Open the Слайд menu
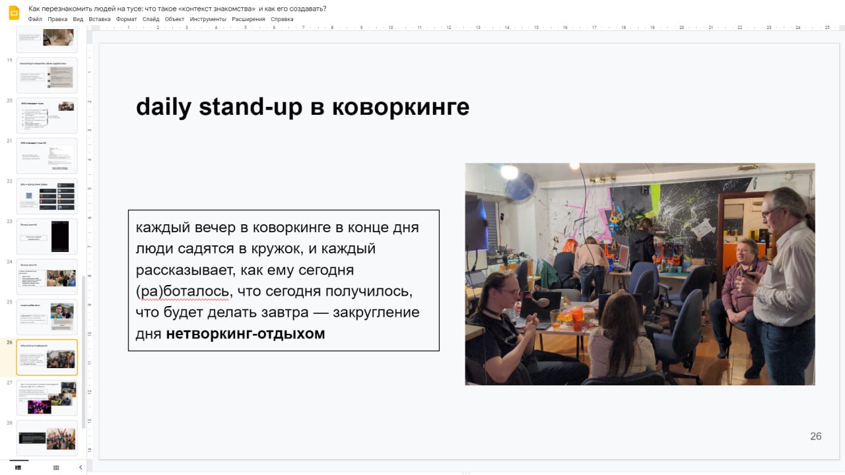The image size is (845, 475). [x=151, y=19]
